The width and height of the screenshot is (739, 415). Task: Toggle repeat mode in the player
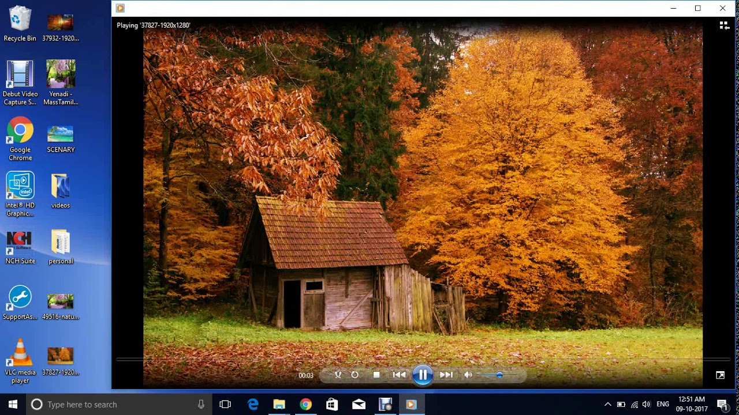pyautogui.click(x=355, y=375)
